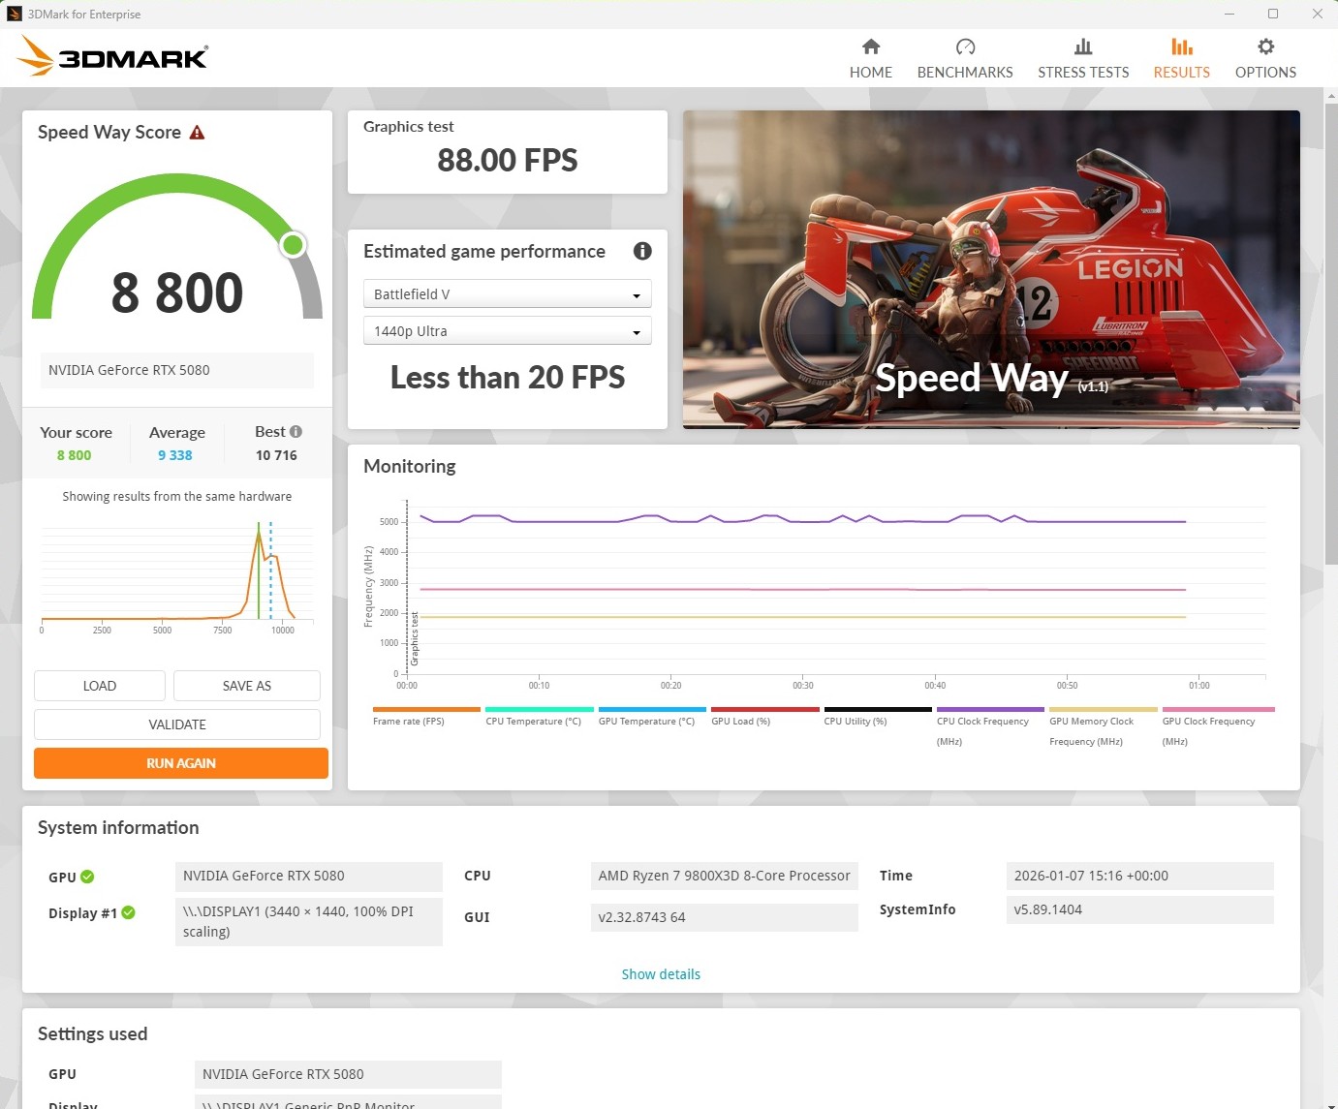Open Benchmarks via gauge icon

tap(964, 47)
